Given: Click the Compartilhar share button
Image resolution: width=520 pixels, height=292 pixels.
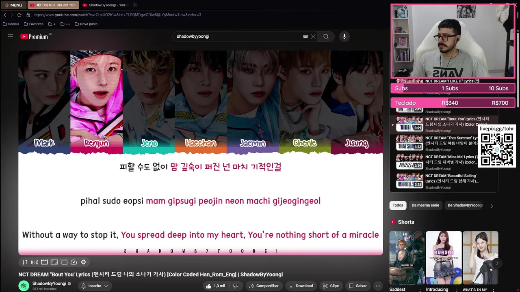Looking at the screenshot, I should coord(264,286).
